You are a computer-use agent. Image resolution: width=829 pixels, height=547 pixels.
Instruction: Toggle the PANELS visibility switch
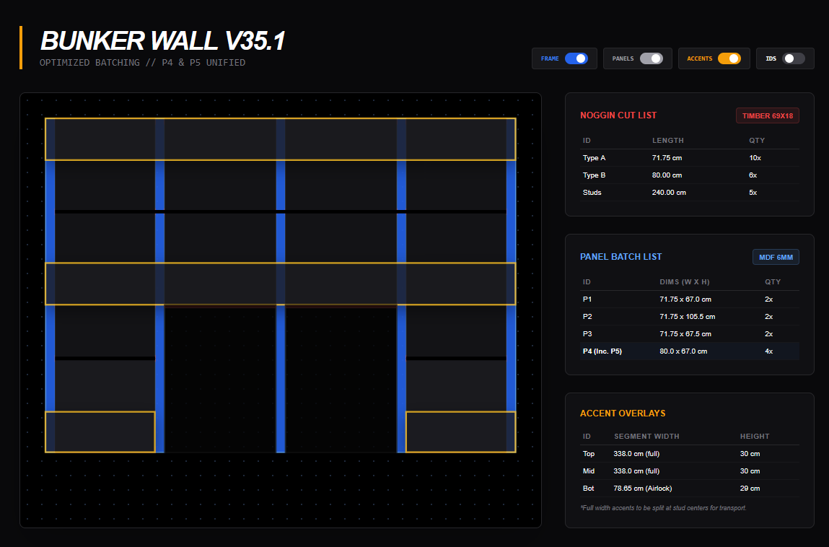[x=651, y=58]
